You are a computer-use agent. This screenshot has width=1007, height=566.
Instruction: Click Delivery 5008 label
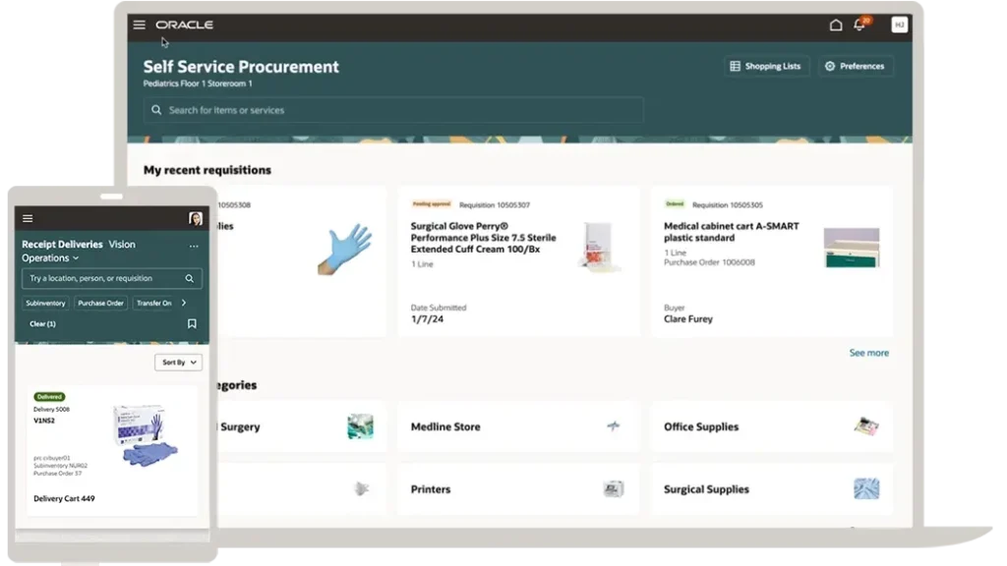pos(51,410)
